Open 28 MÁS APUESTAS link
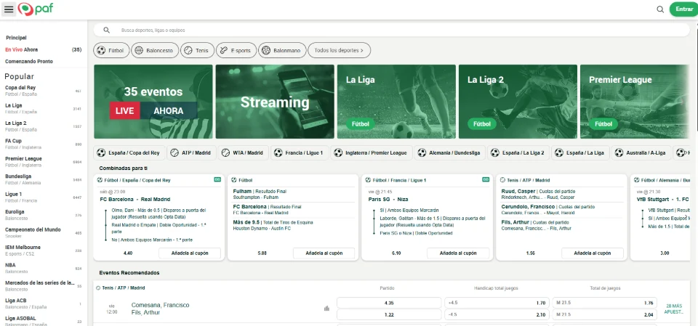 click(x=675, y=309)
